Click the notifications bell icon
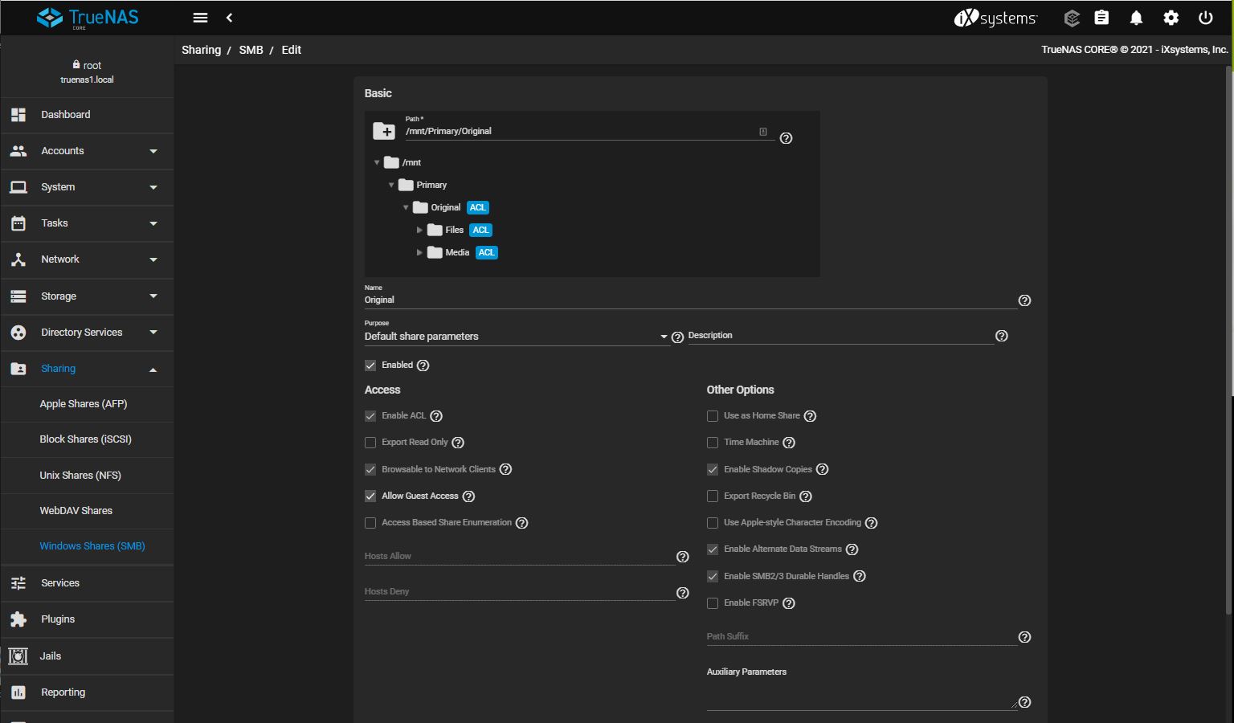 pyautogui.click(x=1136, y=18)
